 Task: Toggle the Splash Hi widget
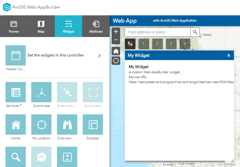(x=41, y=157)
